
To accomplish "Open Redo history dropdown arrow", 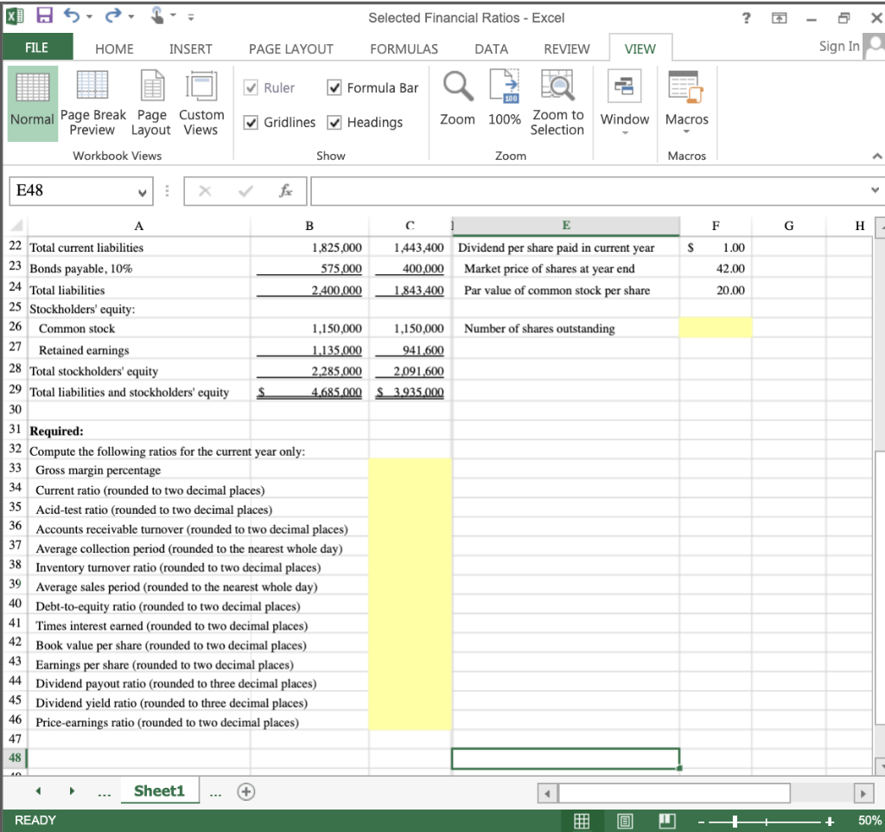I will (x=131, y=17).
